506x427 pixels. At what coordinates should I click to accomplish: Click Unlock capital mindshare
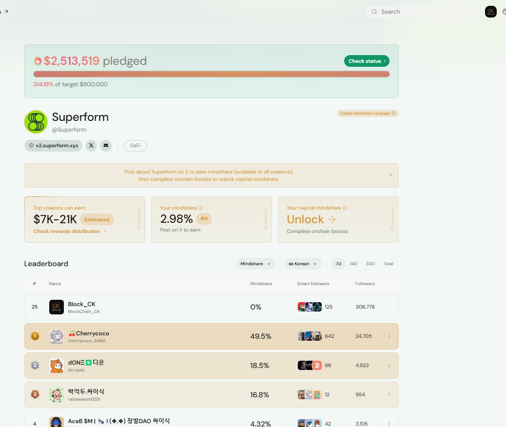(x=311, y=219)
